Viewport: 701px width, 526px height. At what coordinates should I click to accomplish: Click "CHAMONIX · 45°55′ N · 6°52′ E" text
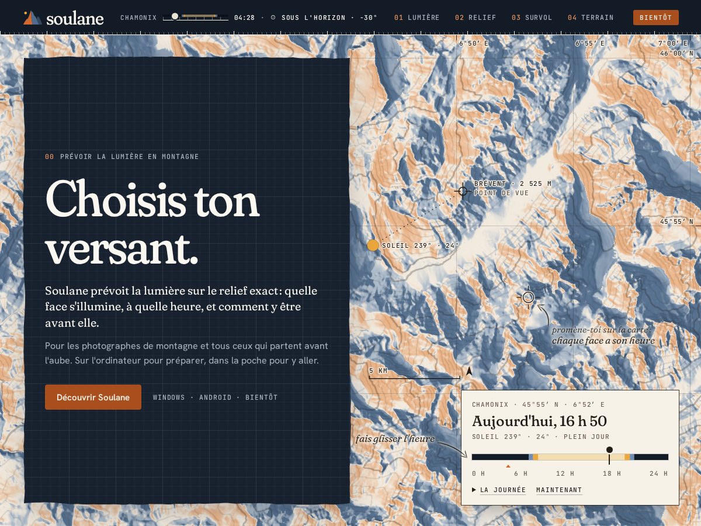pos(538,404)
